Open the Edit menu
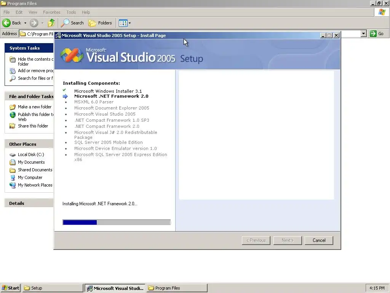The image size is (390, 293). coord(19,12)
